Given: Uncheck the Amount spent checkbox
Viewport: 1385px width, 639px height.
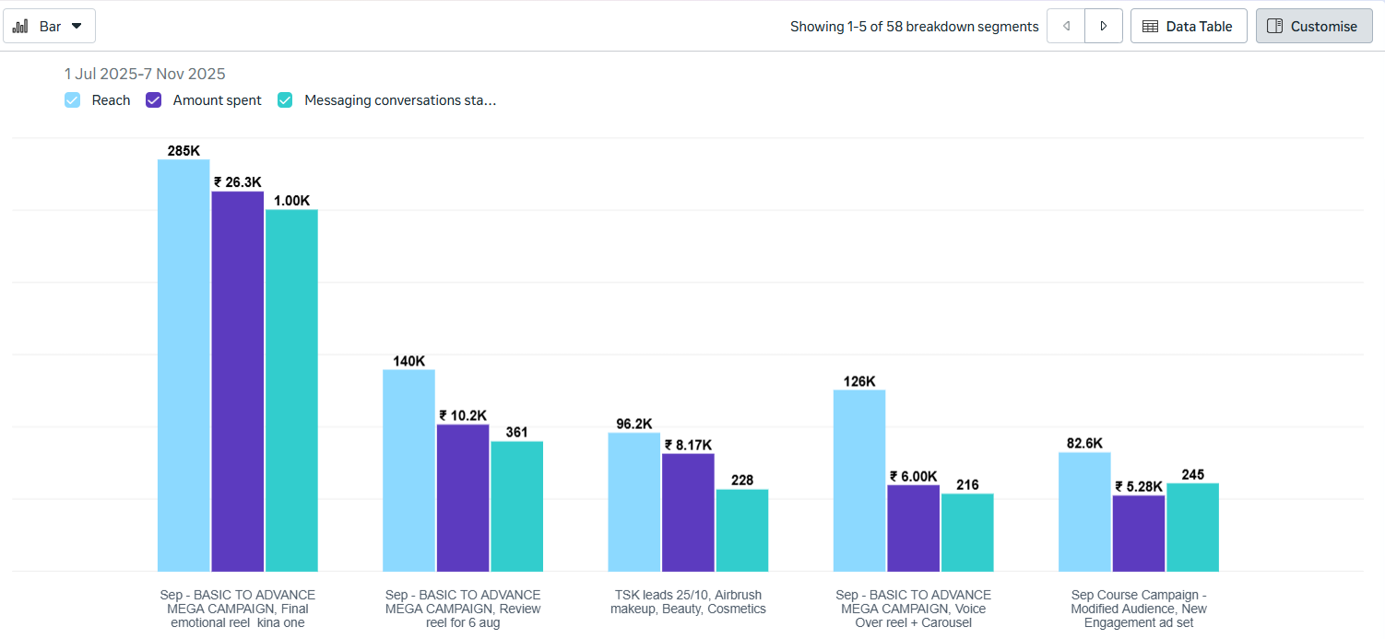Looking at the screenshot, I should point(154,100).
